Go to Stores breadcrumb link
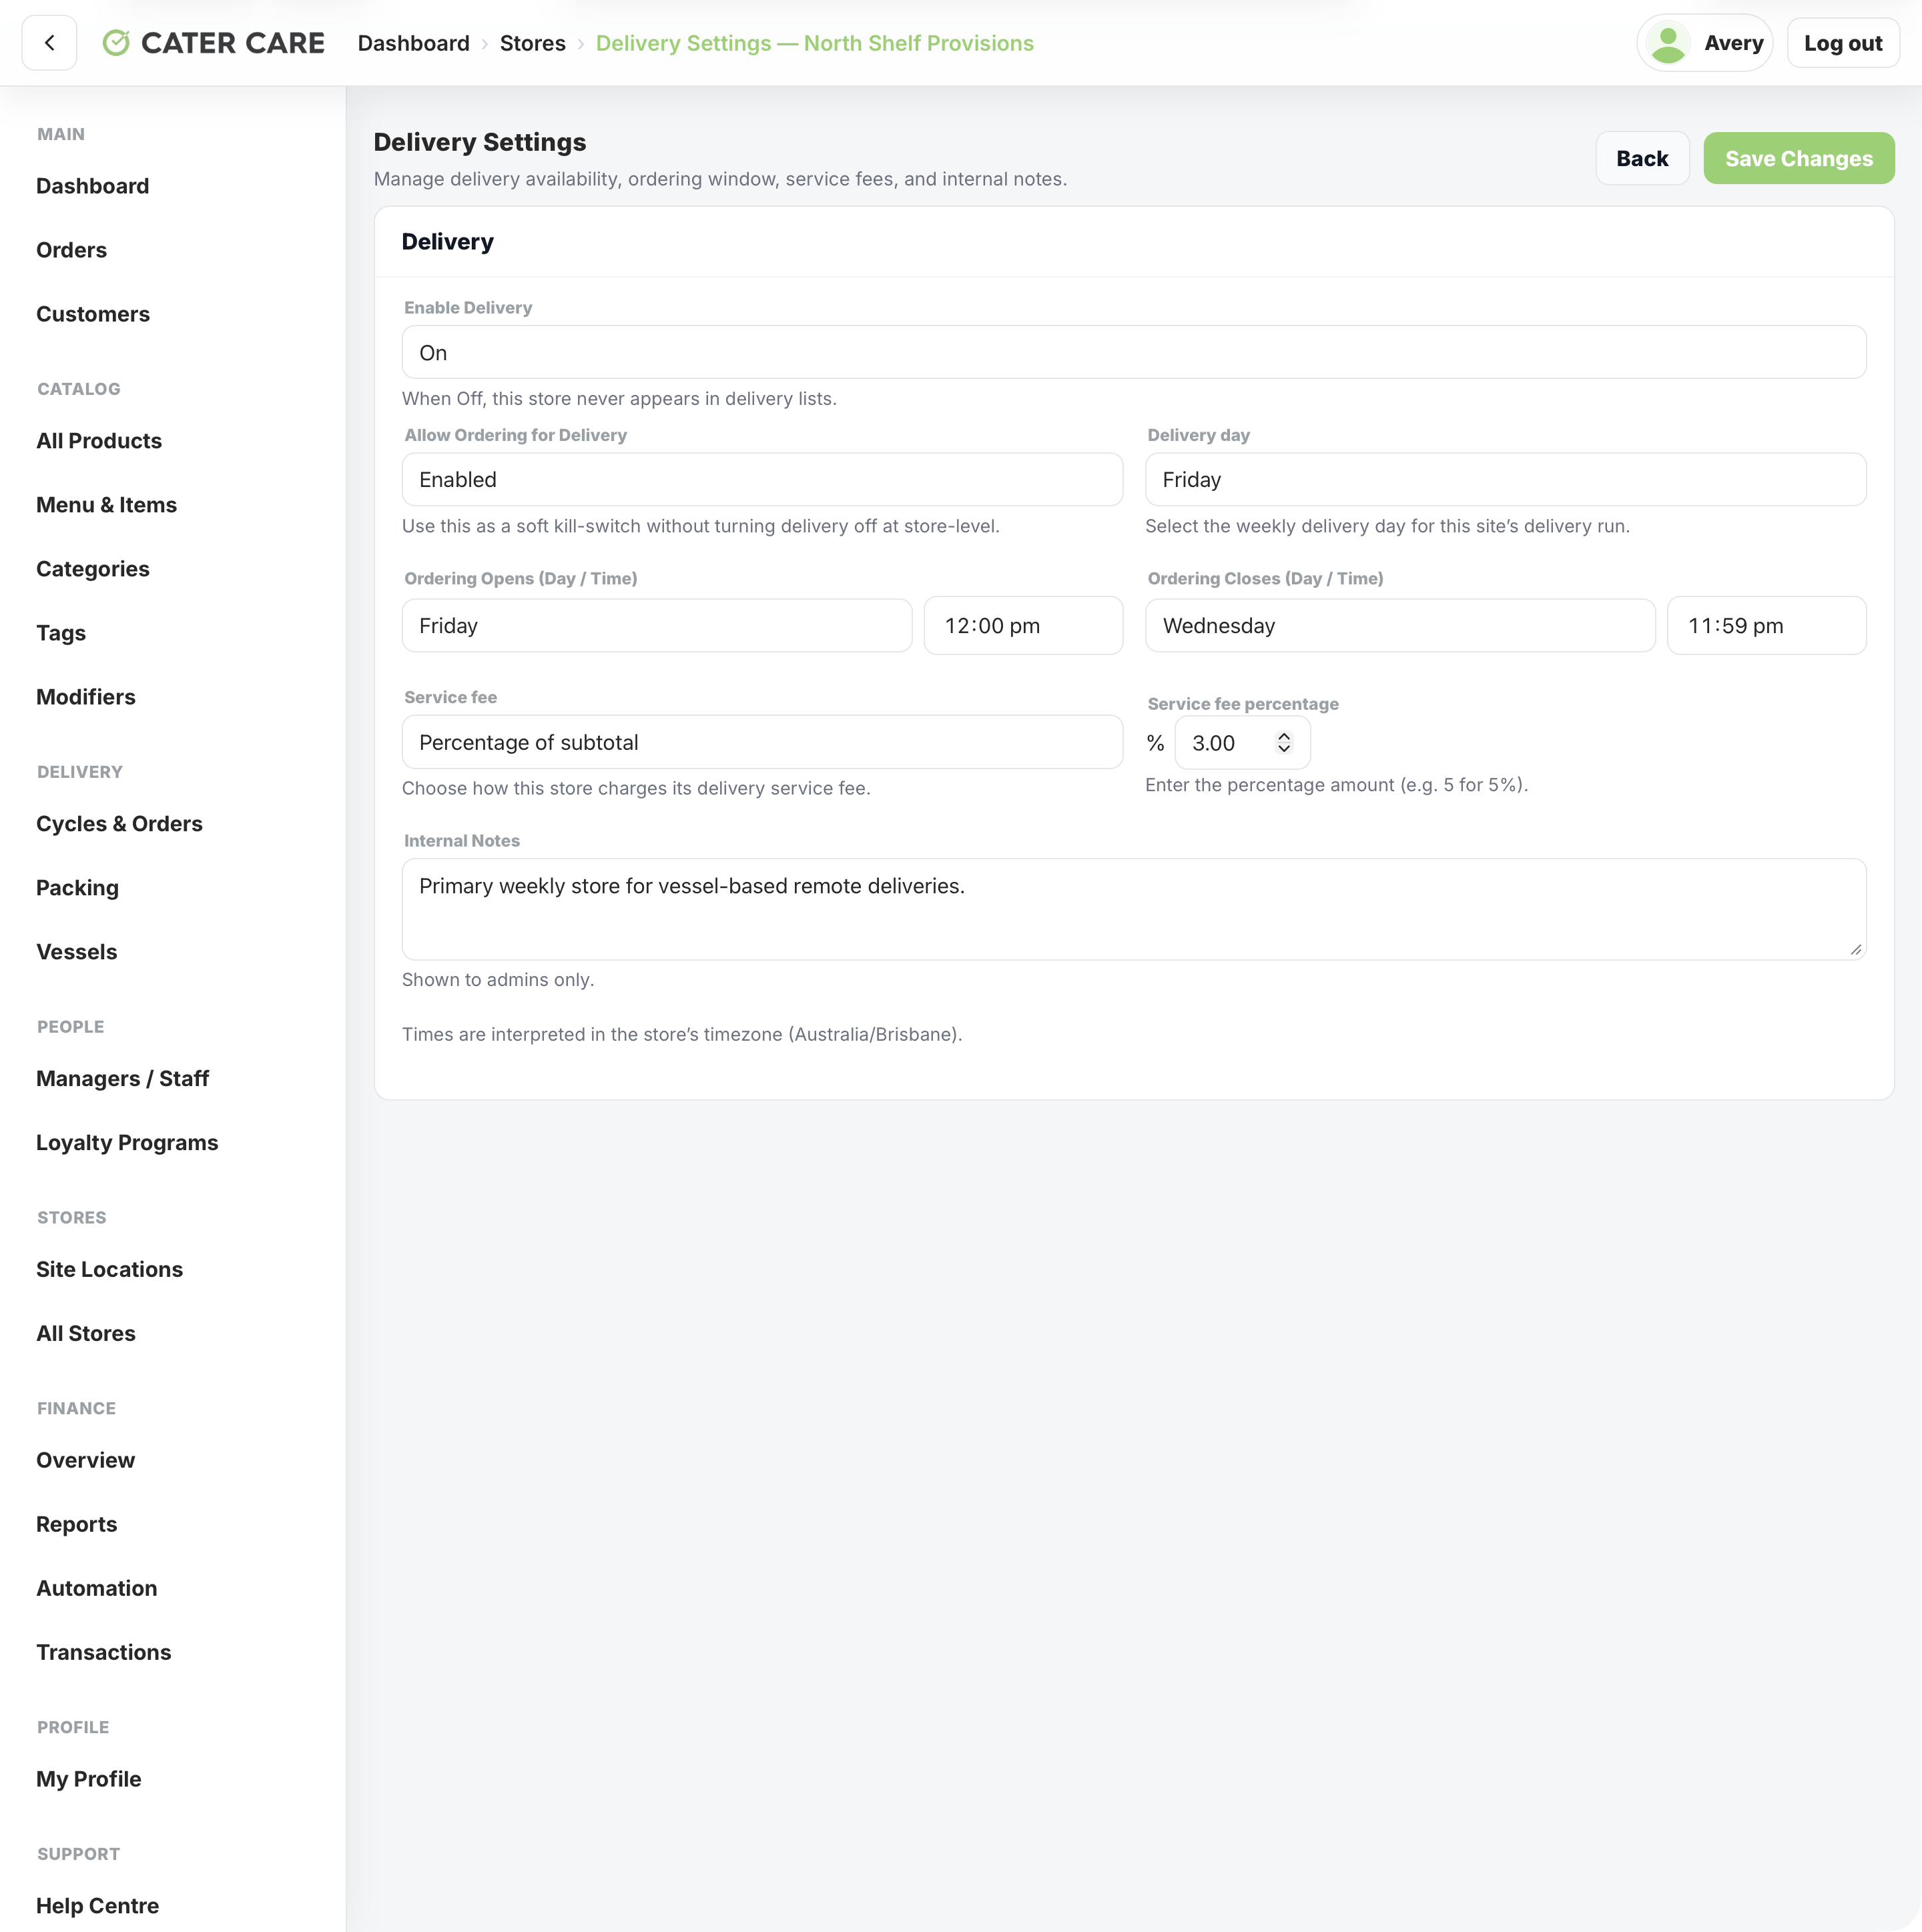The height and width of the screenshot is (1932, 1922). coord(533,43)
